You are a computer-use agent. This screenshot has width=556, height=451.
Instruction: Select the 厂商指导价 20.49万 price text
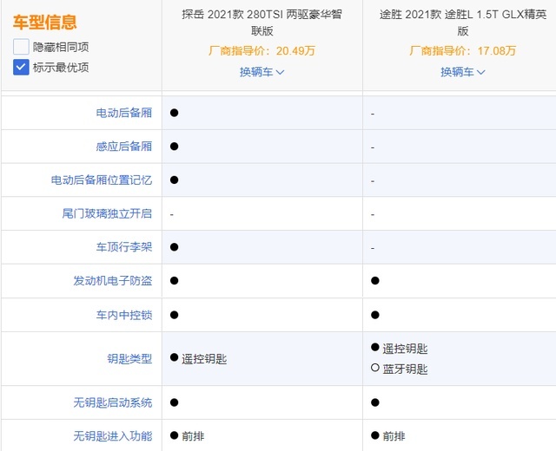[262, 51]
